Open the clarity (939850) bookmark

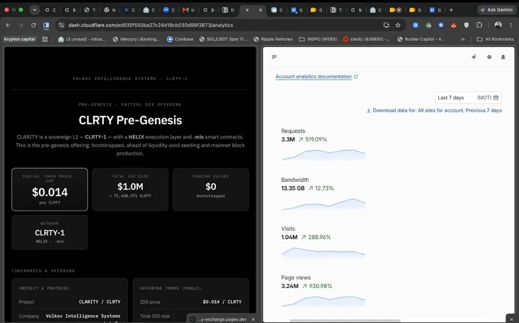pos(366,39)
